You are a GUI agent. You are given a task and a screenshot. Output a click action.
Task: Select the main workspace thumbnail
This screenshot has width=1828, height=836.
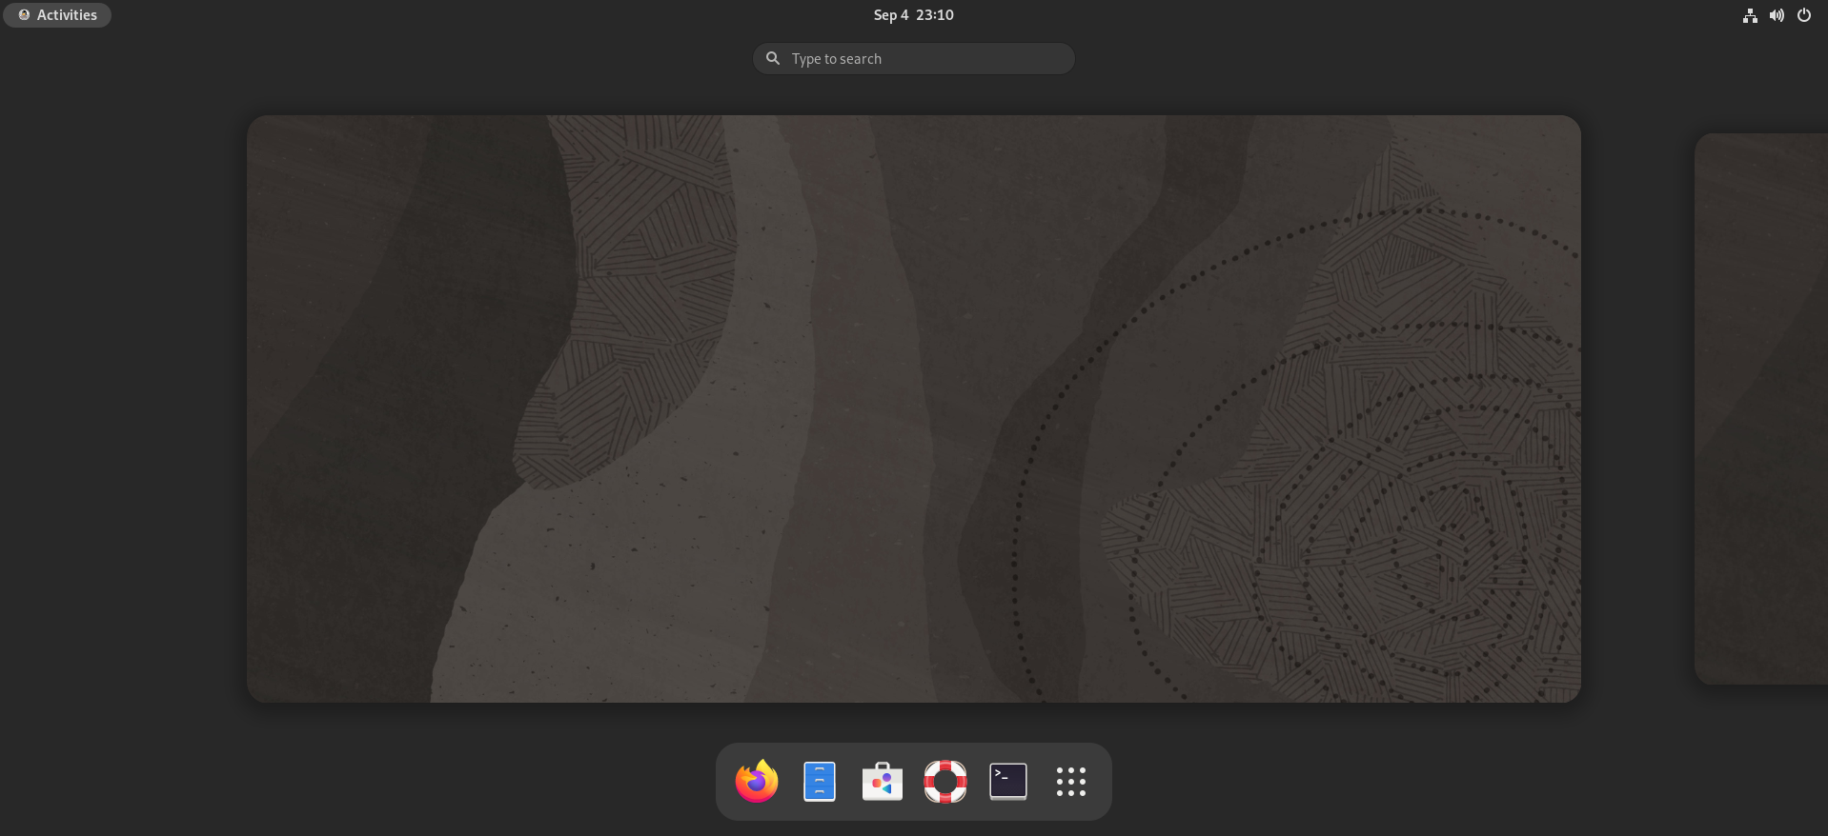(914, 409)
